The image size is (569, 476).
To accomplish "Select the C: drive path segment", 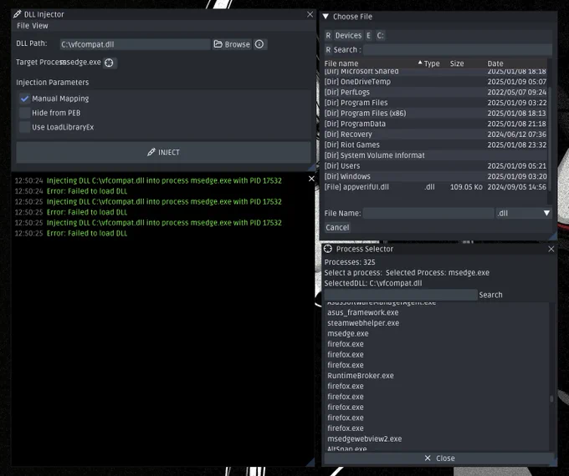I will click(x=380, y=36).
